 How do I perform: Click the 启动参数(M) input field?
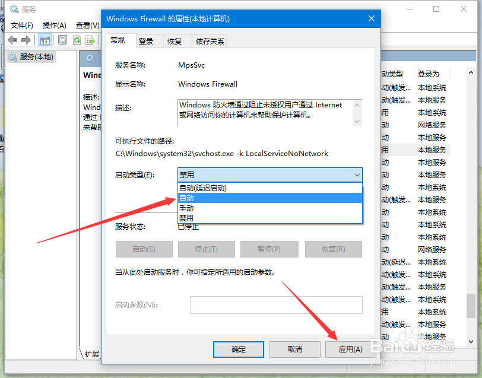276,305
